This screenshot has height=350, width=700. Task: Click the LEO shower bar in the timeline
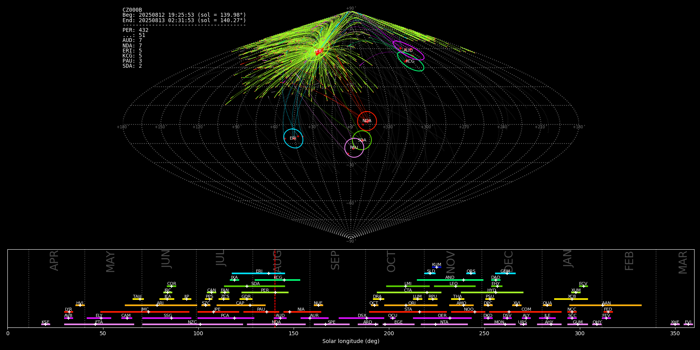click(x=455, y=286)
